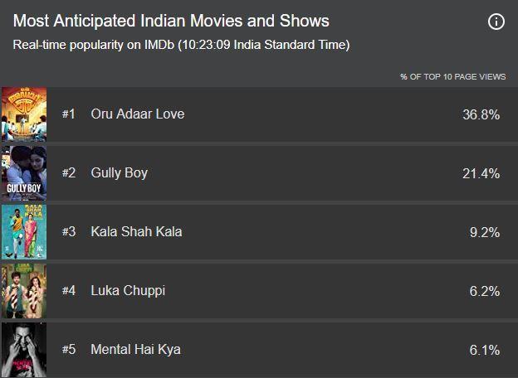
Task: Click the #4 rank label
Action: click(69, 291)
